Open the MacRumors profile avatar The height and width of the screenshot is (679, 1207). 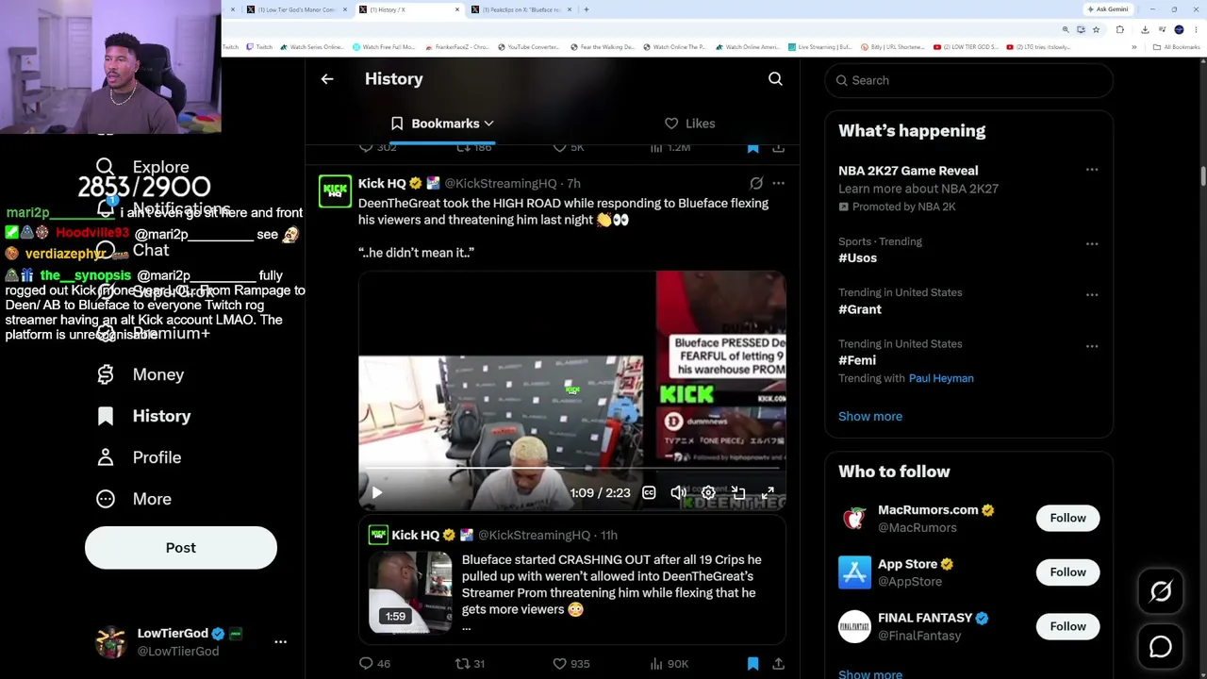click(854, 518)
